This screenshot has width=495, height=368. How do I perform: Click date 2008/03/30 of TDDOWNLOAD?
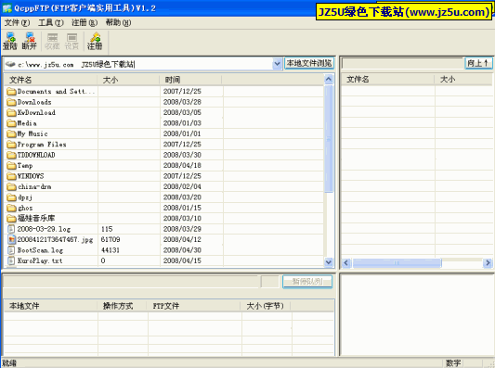[182, 155]
